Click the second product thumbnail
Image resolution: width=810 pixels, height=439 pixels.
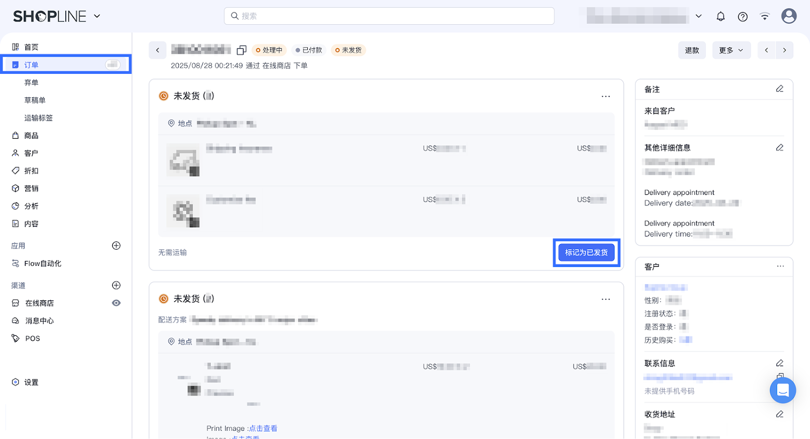pos(183,211)
